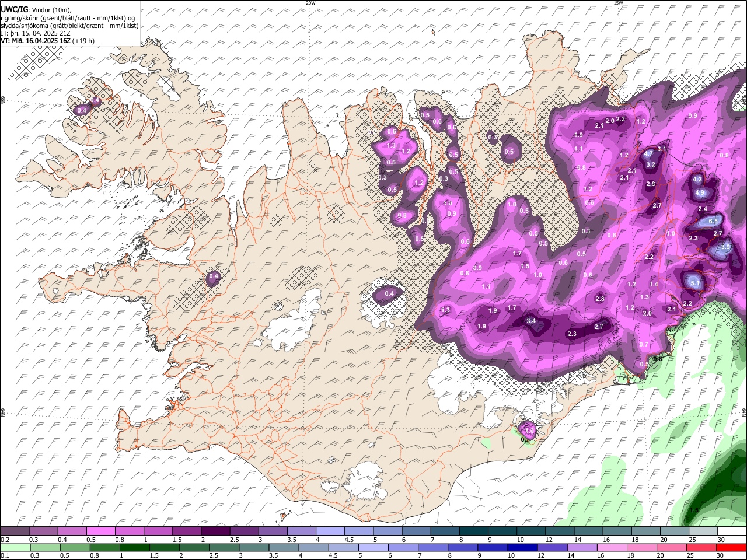This screenshot has width=747, height=560.
Task: Click the title text 'UWC/IG: Vindur (10m),'
Action: [36, 9]
